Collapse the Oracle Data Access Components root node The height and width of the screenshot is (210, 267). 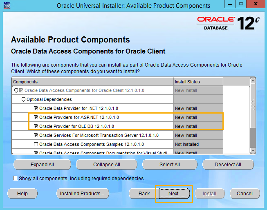click(16, 90)
